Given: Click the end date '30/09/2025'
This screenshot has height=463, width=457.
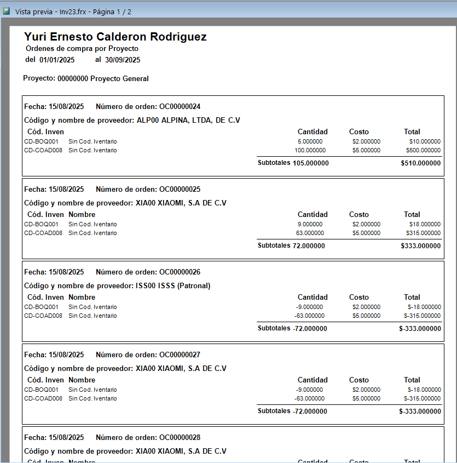Looking at the screenshot, I should click(123, 60).
